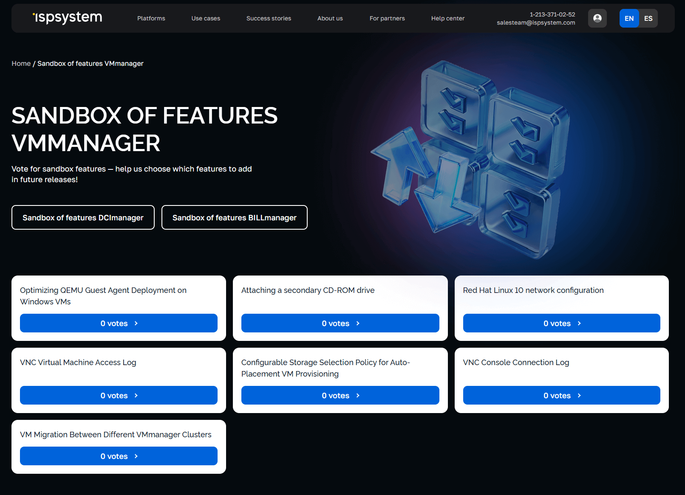
Task: Click the ispsystem logo
Action: pos(68,17)
